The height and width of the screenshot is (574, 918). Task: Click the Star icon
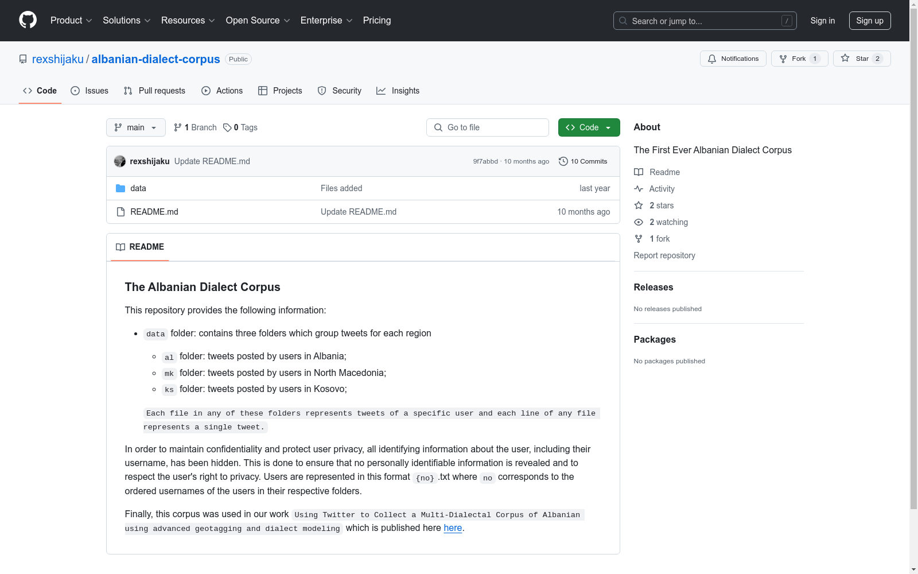click(845, 58)
